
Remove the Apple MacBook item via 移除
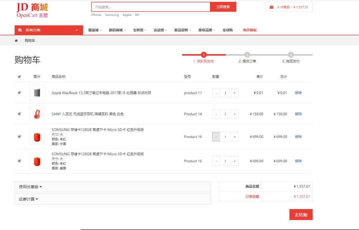pyautogui.click(x=298, y=93)
